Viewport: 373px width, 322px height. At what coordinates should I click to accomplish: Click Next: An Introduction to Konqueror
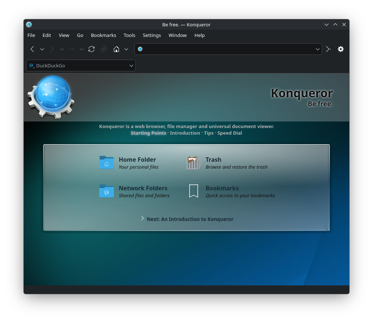(x=190, y=219)
